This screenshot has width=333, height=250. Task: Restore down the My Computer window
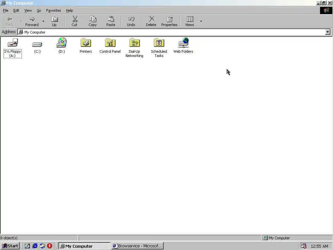[x=324, y=3]
